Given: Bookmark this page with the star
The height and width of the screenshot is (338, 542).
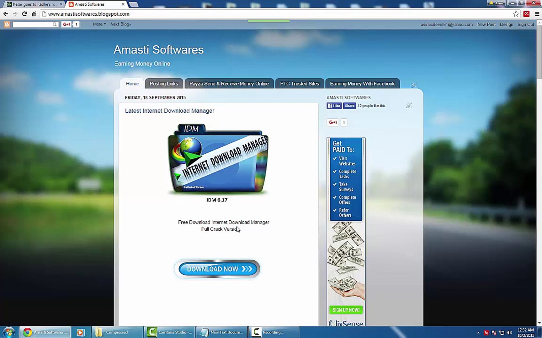Looking at the screenshot, I should (x=516, y=14).
